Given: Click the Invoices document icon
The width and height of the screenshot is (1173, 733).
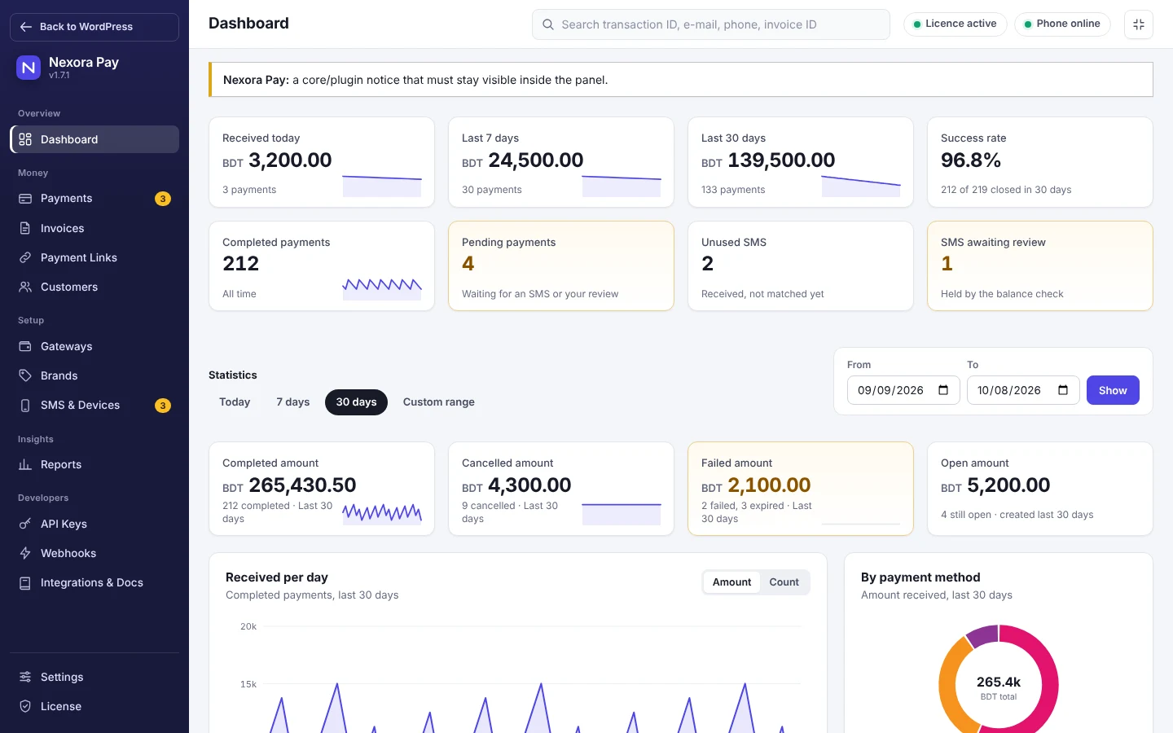Looking at the screenshot, I should [25, 228].
